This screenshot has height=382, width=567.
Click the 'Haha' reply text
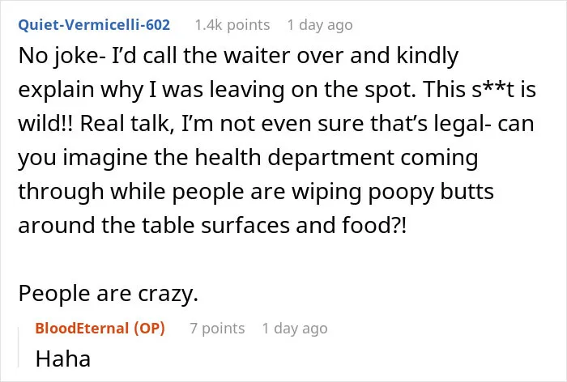63,359
